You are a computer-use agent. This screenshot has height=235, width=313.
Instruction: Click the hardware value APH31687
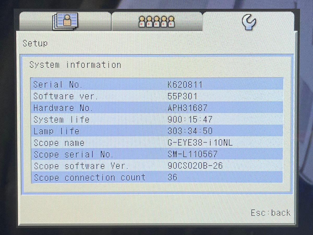coord(188,108)
